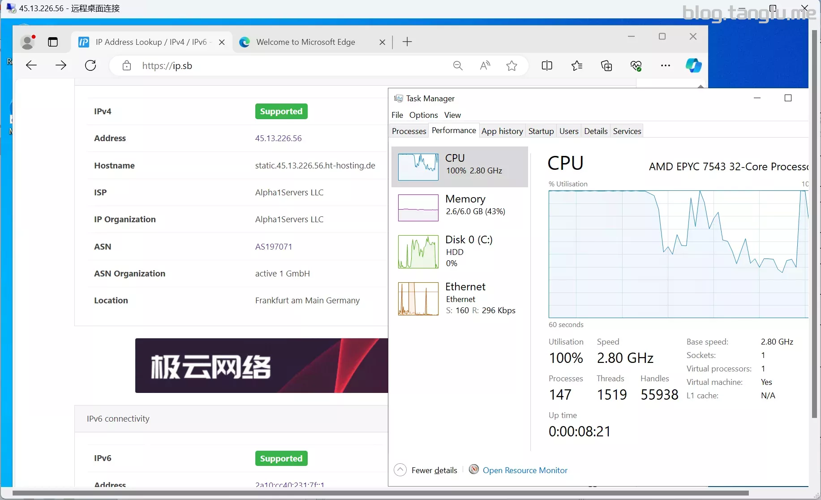Screen dimensions: 821x500
Task: Click the zoom magnifier icon in address bar
Action: click(x=458, y=66)
